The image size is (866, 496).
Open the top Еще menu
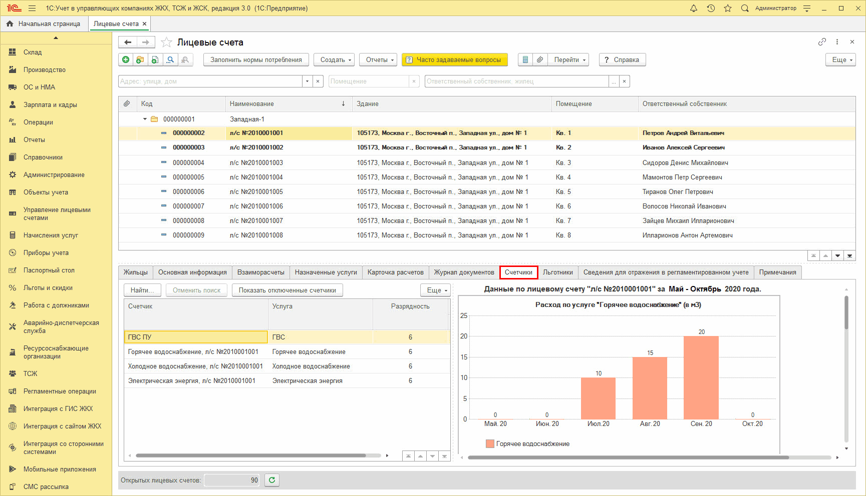click(x=840, y=59)
